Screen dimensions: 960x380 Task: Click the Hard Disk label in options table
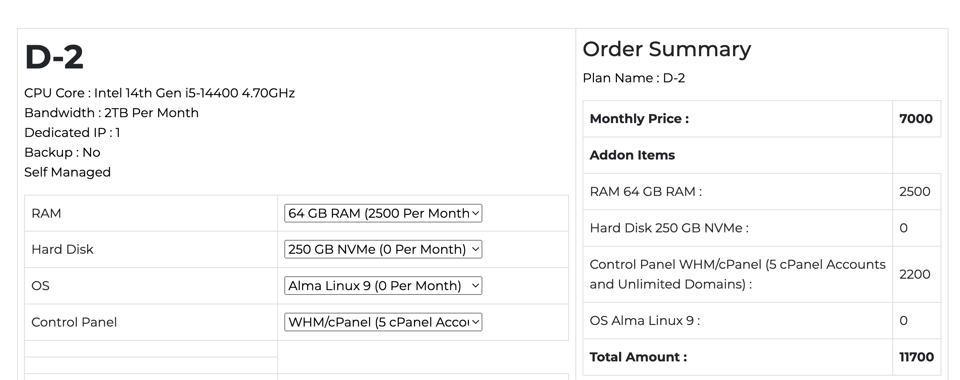(63, 249)
